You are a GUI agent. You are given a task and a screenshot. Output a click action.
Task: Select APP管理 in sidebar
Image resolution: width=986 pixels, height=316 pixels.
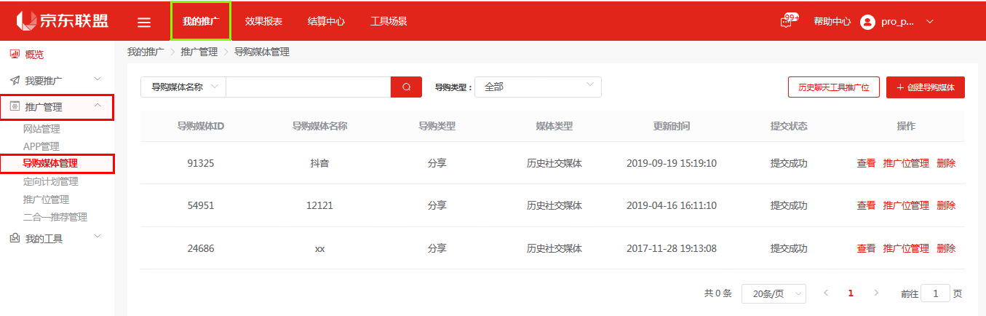coord(41,146)
